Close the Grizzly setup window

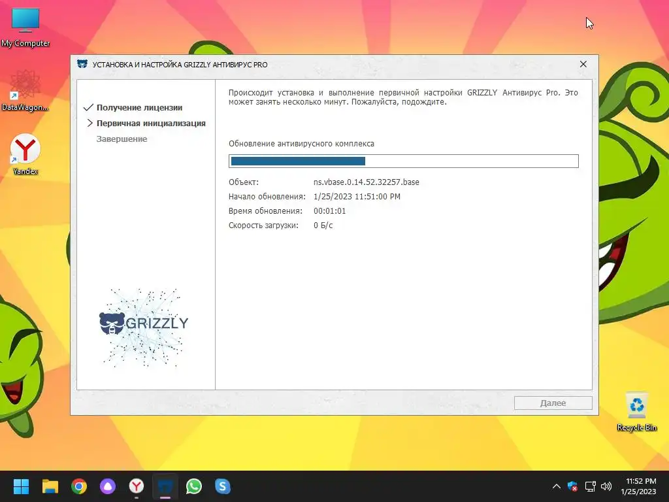(583, 64)
